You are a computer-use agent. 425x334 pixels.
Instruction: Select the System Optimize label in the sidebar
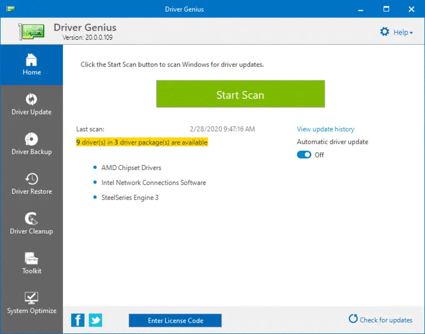pyautogui.click(x=32, y=311)
